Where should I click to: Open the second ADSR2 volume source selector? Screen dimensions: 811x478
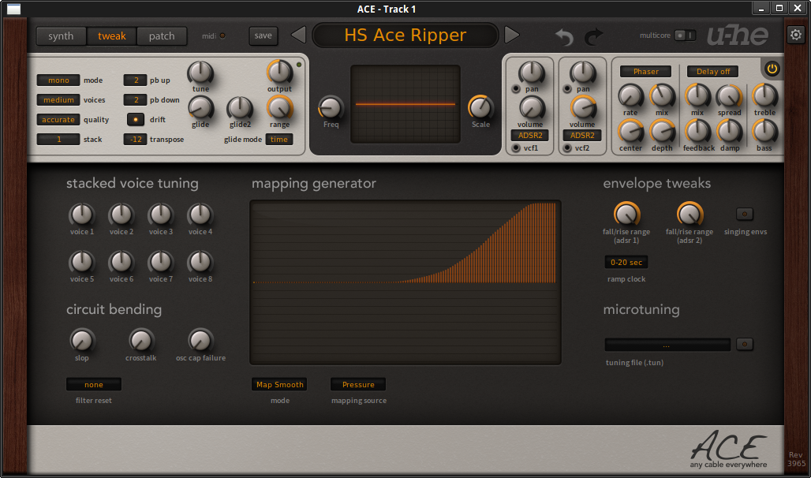tap(582, 136)
